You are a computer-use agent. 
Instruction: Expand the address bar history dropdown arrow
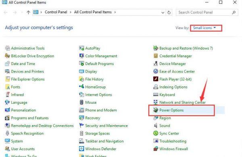tap(163, 13)
